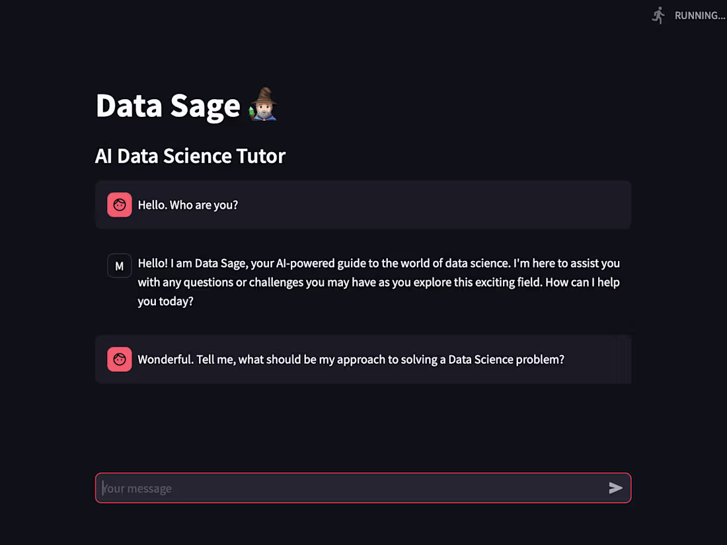The height and width of the screenshot is (545, 727).
Task: Click the text cursor in the message field
Action: coord(103,488)
